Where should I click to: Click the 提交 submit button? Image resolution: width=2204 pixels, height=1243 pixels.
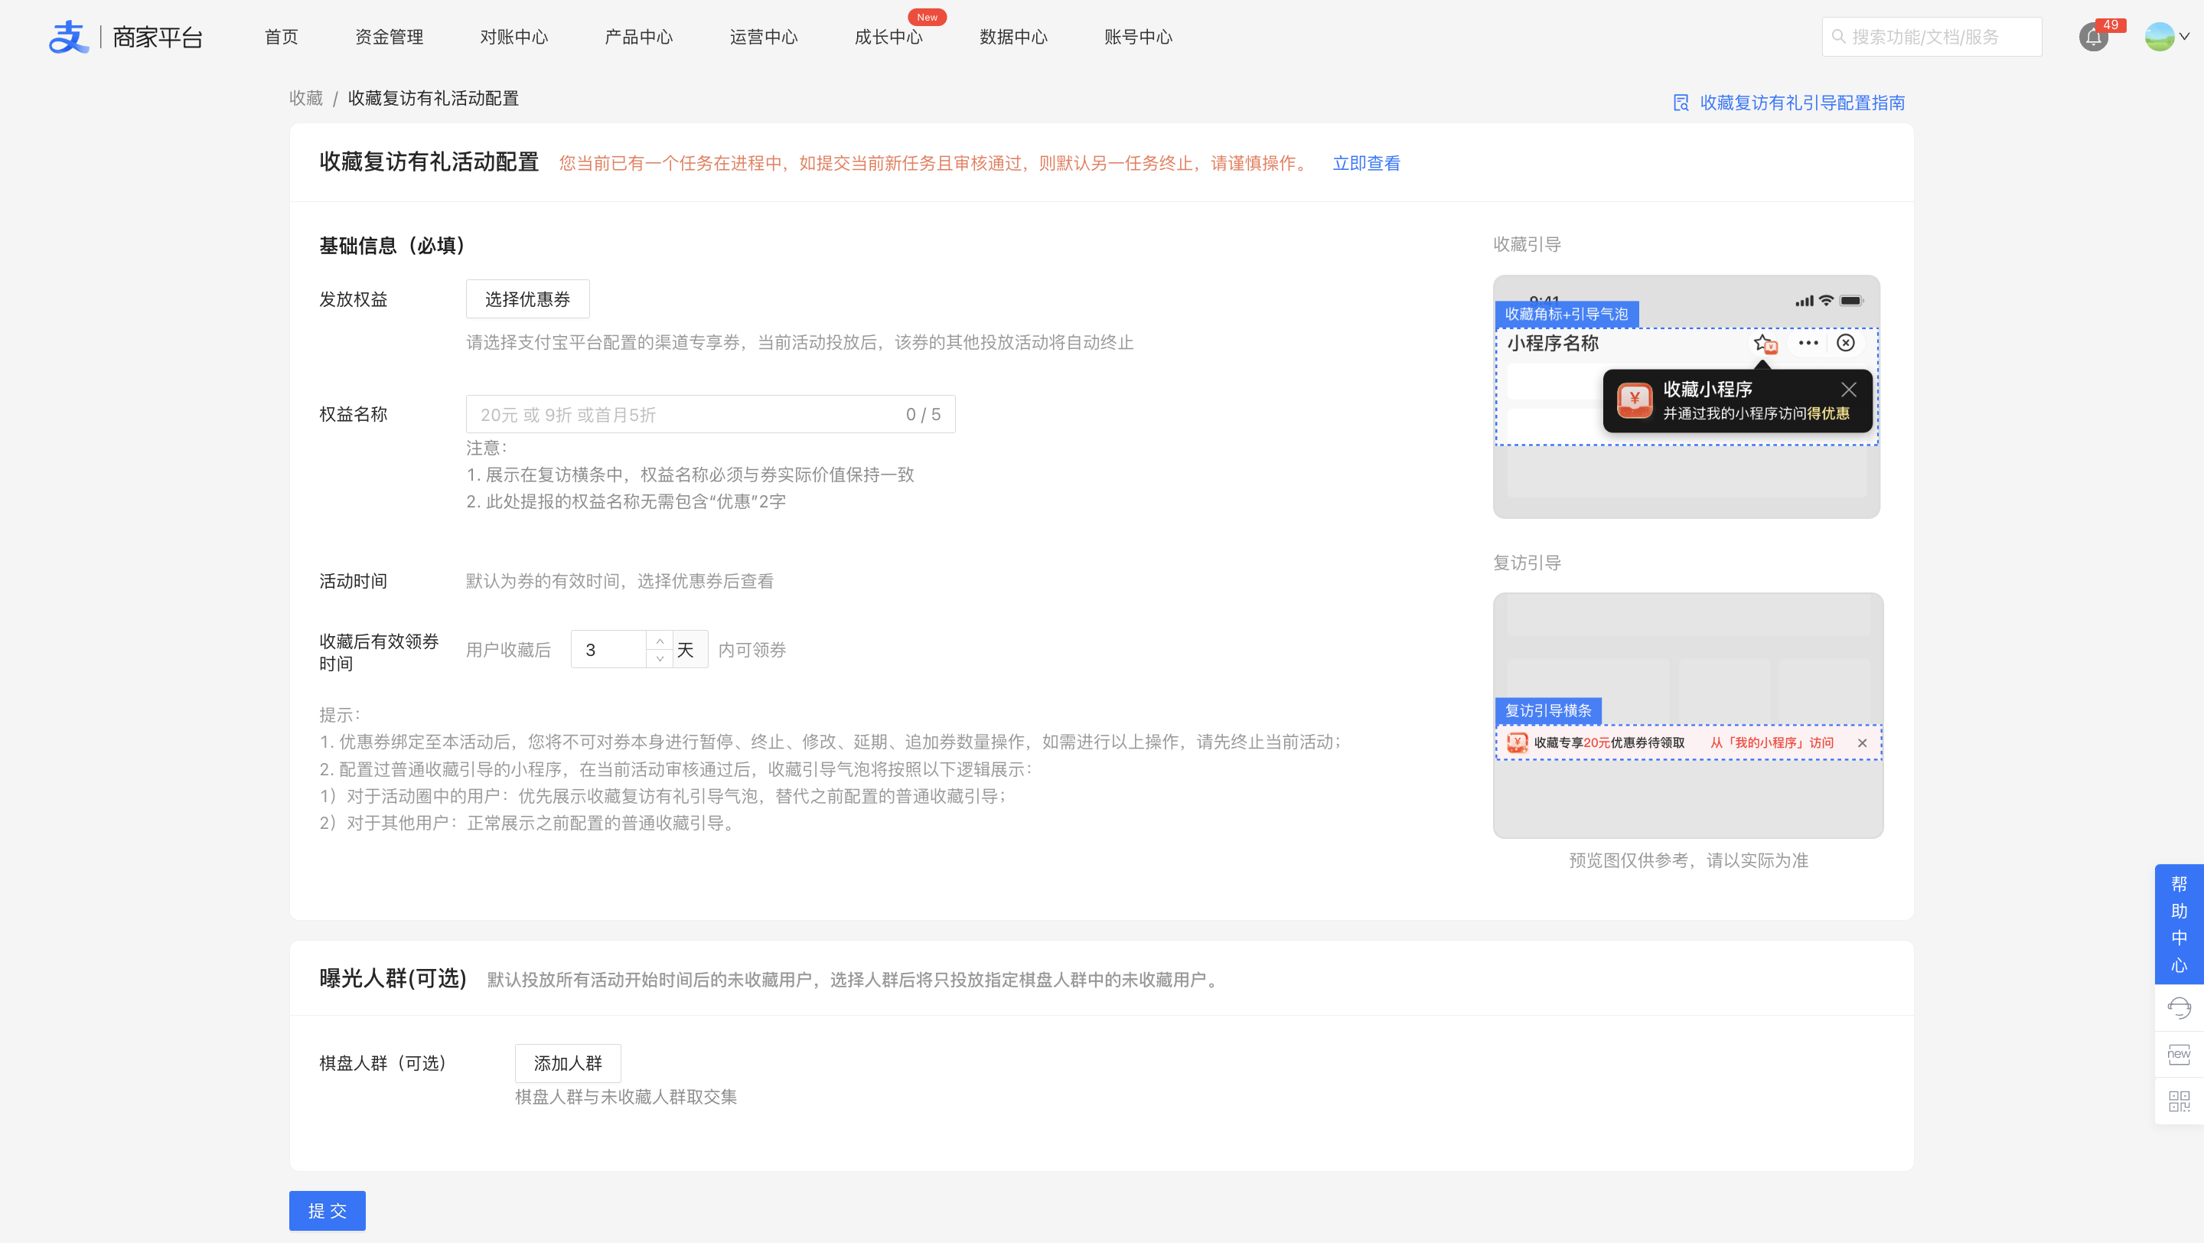coord(328,1211)
